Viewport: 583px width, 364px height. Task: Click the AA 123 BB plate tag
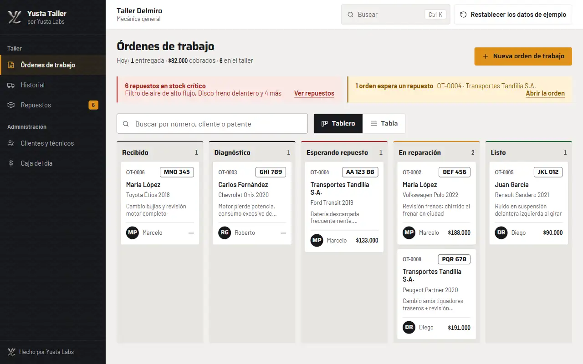(x=360, y=172)
